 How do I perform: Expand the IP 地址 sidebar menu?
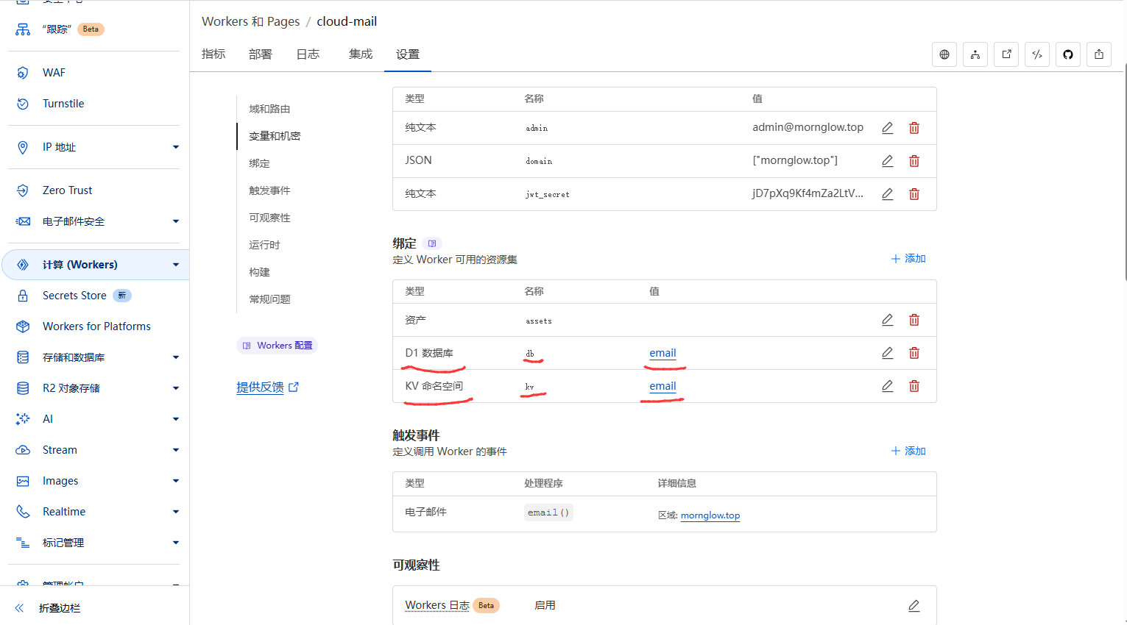pos(175,147)
